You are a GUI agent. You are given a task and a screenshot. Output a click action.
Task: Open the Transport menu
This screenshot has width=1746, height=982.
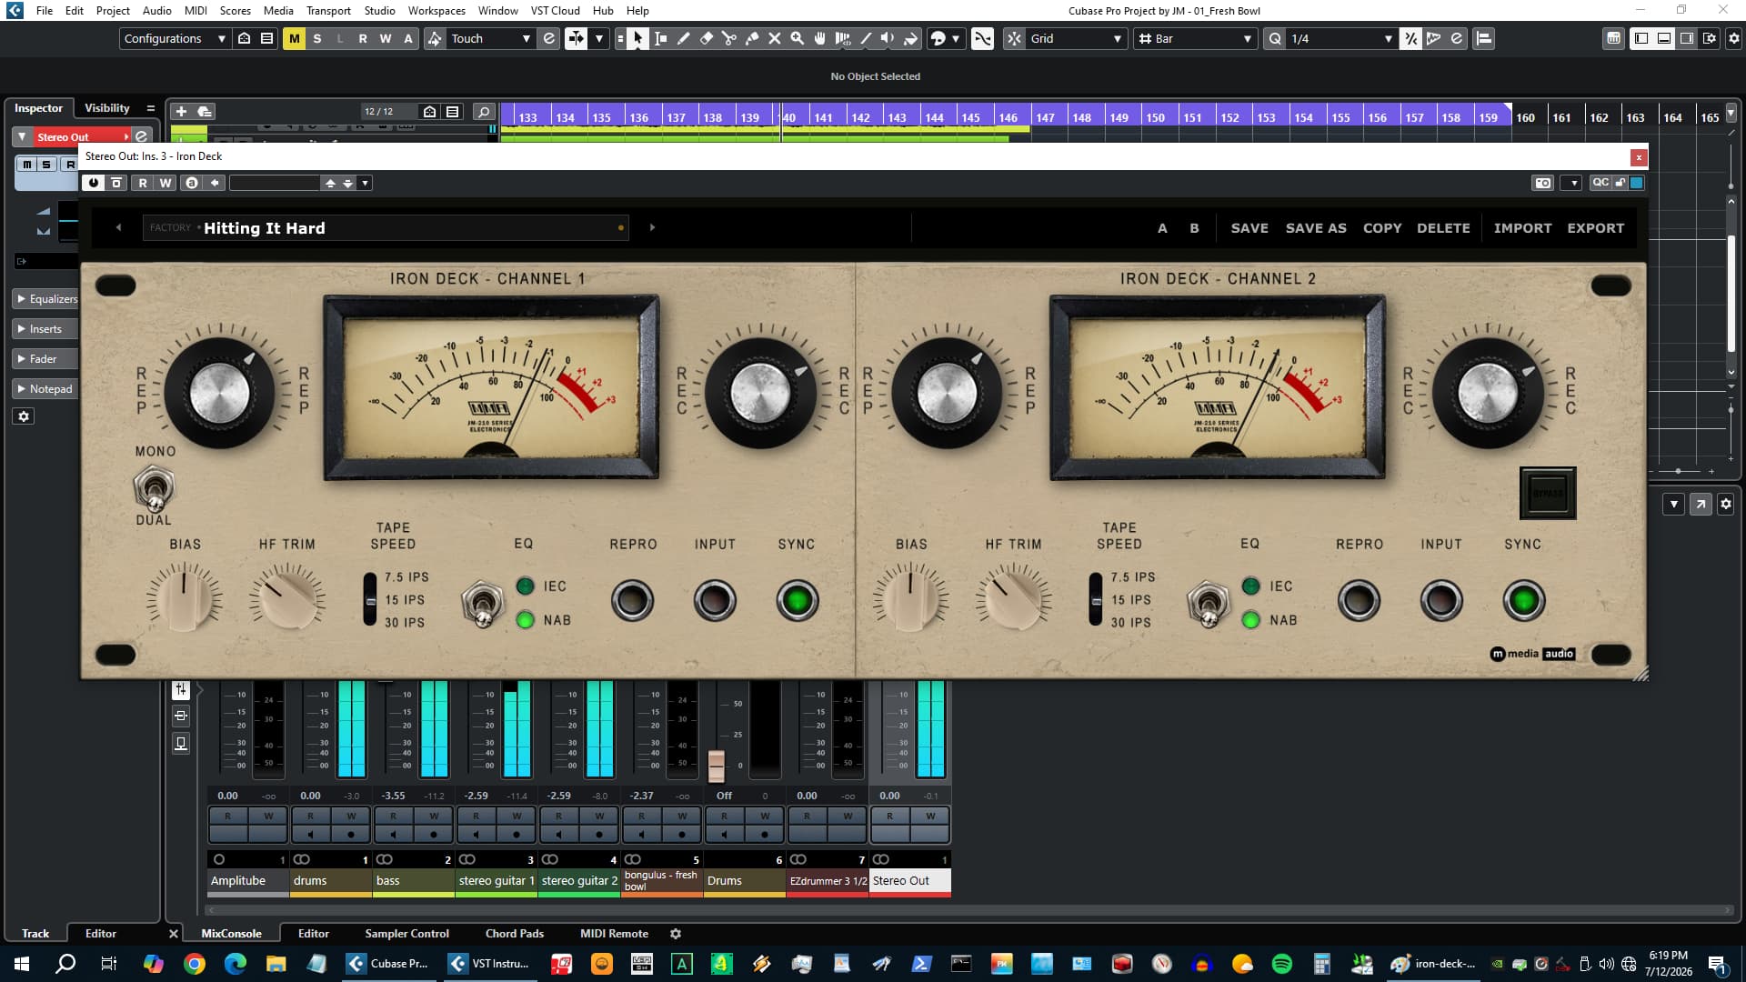[x=328, y=10]
